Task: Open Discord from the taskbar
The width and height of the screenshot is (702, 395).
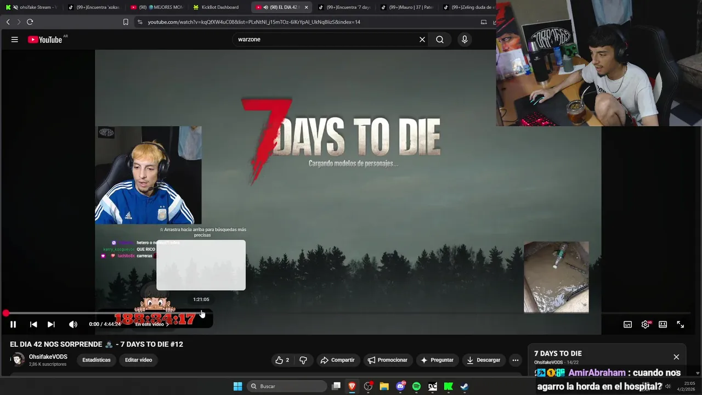Action: tap(400, 386)
